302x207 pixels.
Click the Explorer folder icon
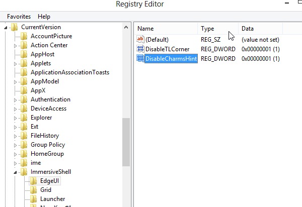24,118
